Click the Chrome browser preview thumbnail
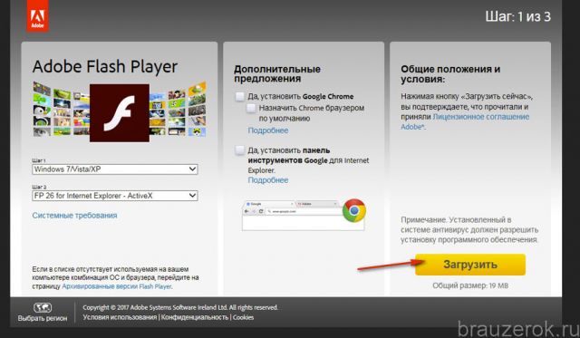The height and width of the screenshot is (338, 580). click(x=304, y=216)
